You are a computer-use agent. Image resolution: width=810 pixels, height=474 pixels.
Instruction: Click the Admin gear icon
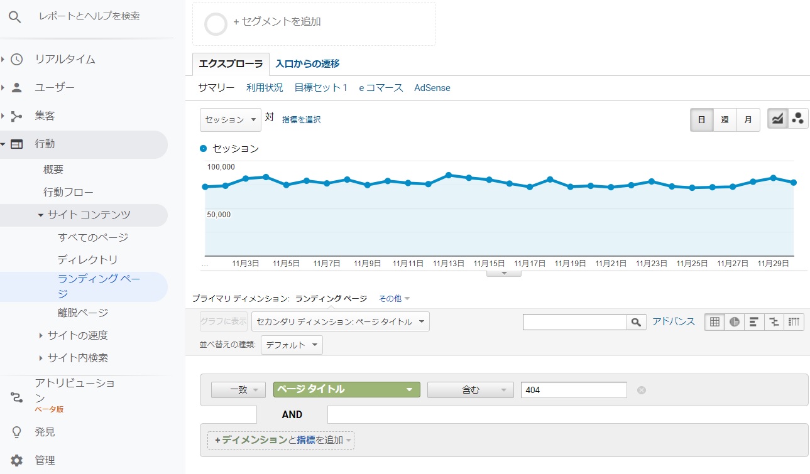[x=17, y=460]
